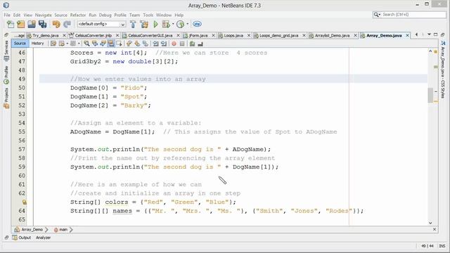The image size is (450, 253).
Task: Open the Services side panel
Action: [6, 51]
